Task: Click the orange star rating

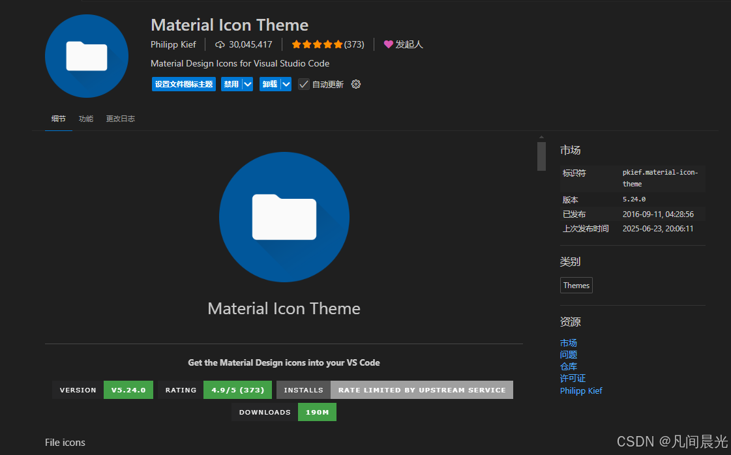Action: (x=317, y=45)
